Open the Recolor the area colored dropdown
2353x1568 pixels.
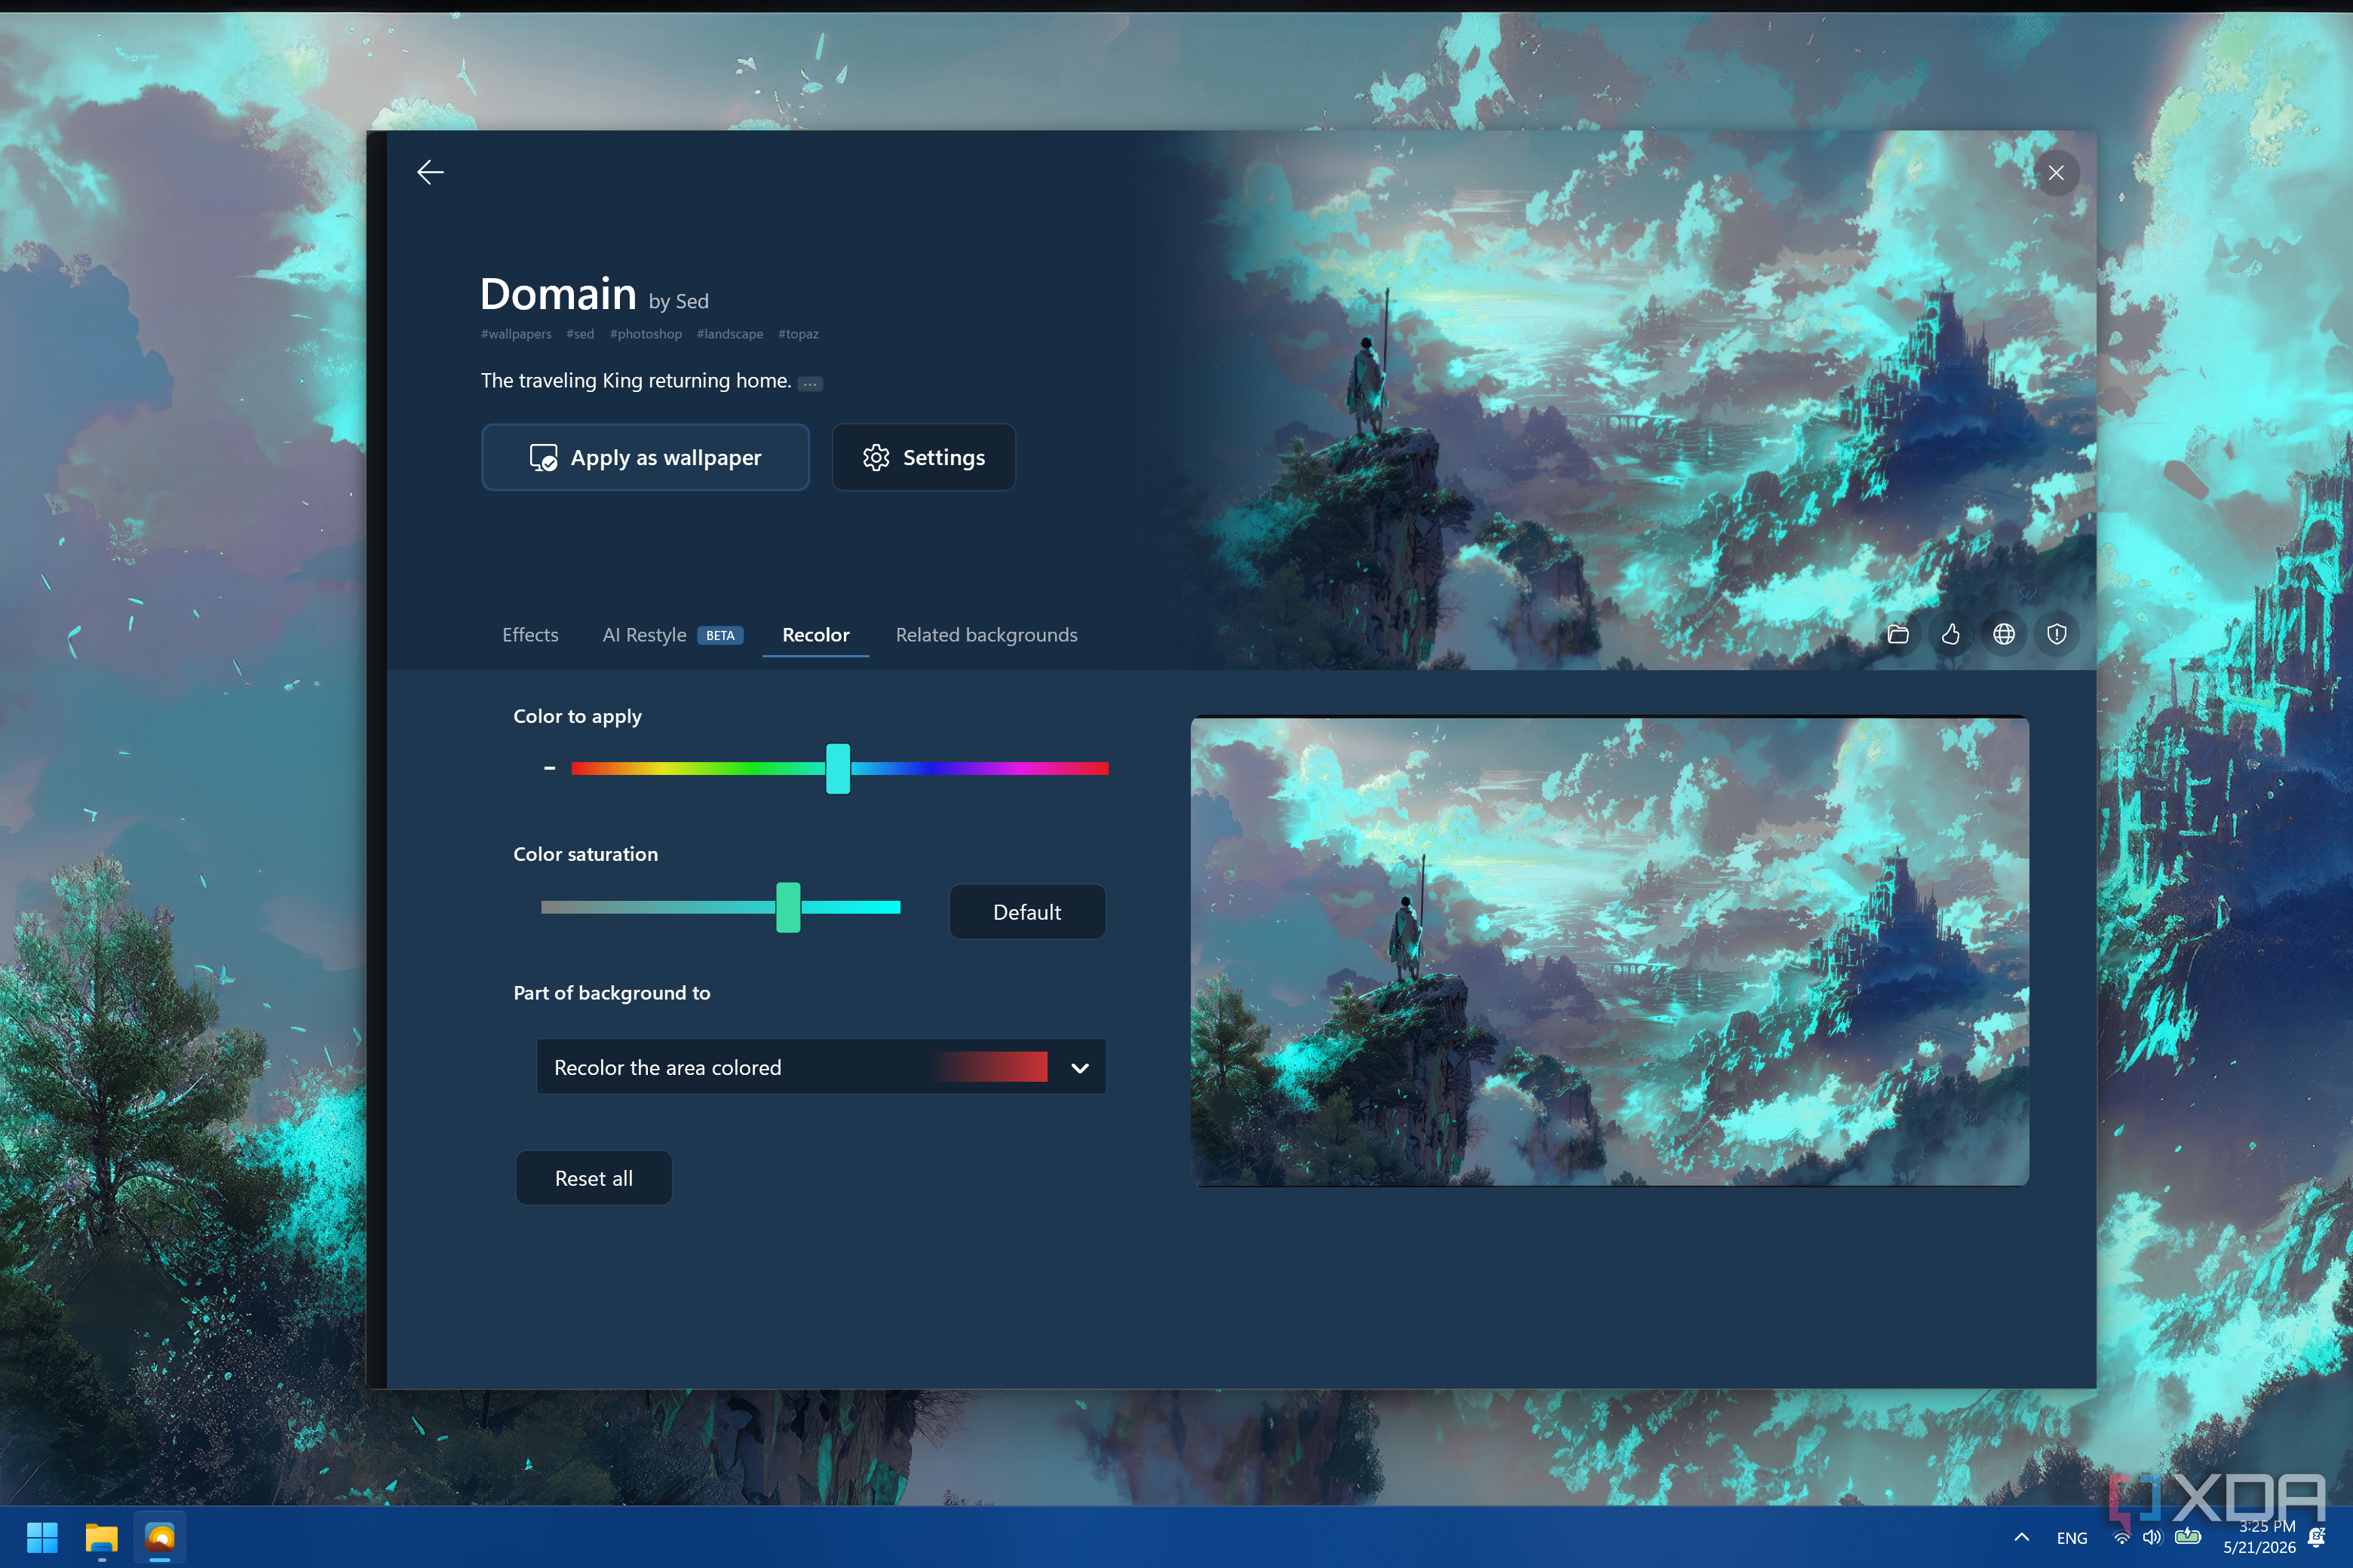click(821, 1067)
